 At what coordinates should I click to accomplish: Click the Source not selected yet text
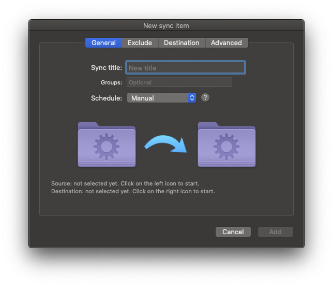(125, 183)
